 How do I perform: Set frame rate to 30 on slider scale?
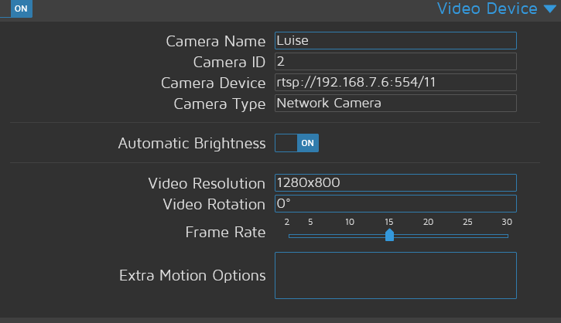[507, 236]
